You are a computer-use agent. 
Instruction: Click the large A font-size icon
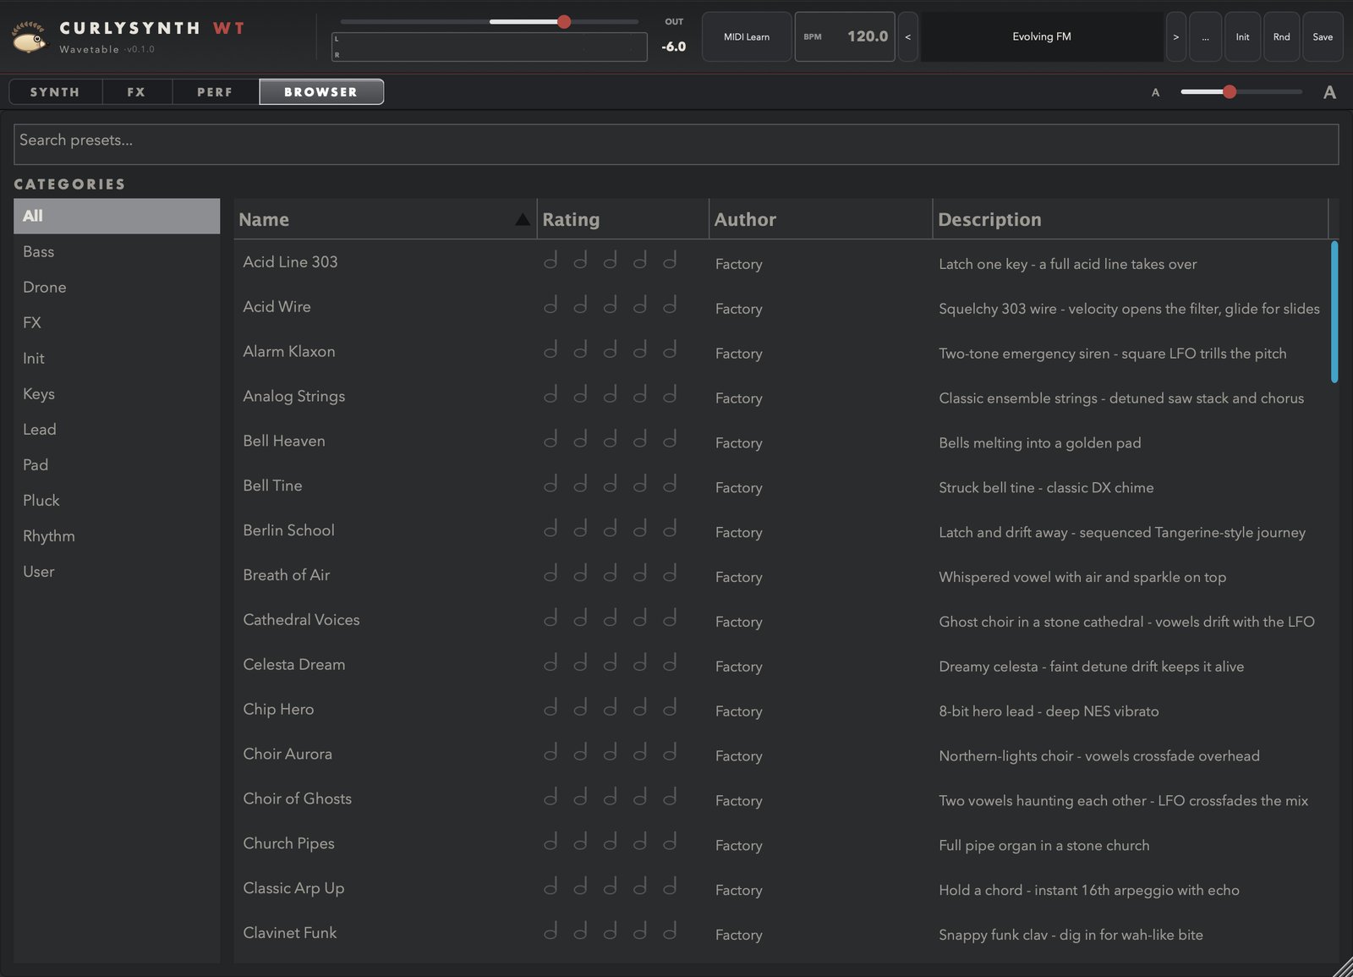(x=1329, y=92)
